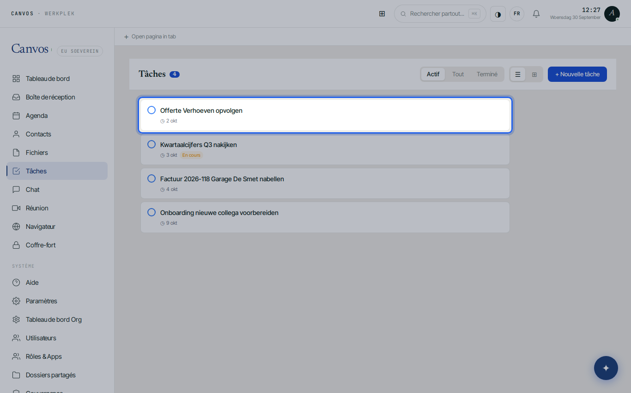Focus the 'Rechercher partout' search field
Screen dimensions: 631x393
coord(440,14)
